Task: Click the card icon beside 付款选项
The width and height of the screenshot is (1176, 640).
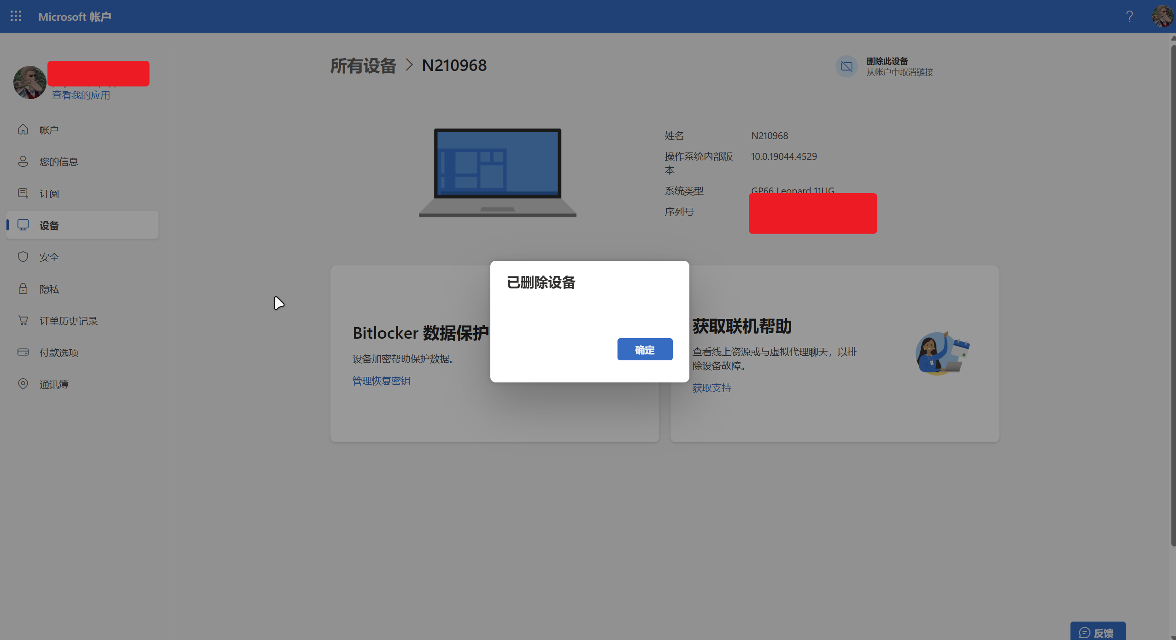Action: coord(23,352)
